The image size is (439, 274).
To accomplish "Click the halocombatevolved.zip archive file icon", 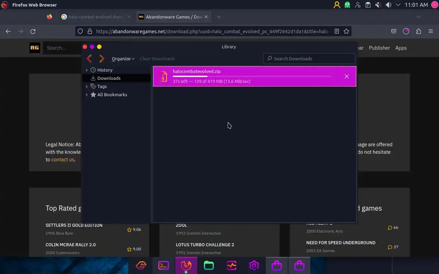I will tap(163, 76).
